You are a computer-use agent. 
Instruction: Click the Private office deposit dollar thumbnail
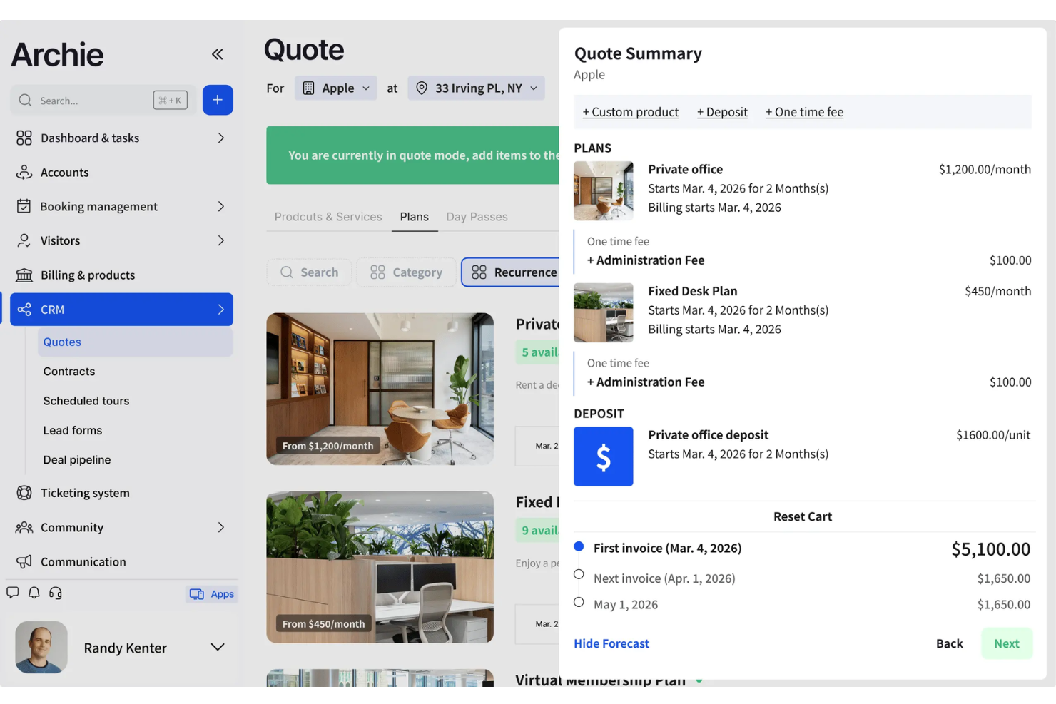pos(603,456)
